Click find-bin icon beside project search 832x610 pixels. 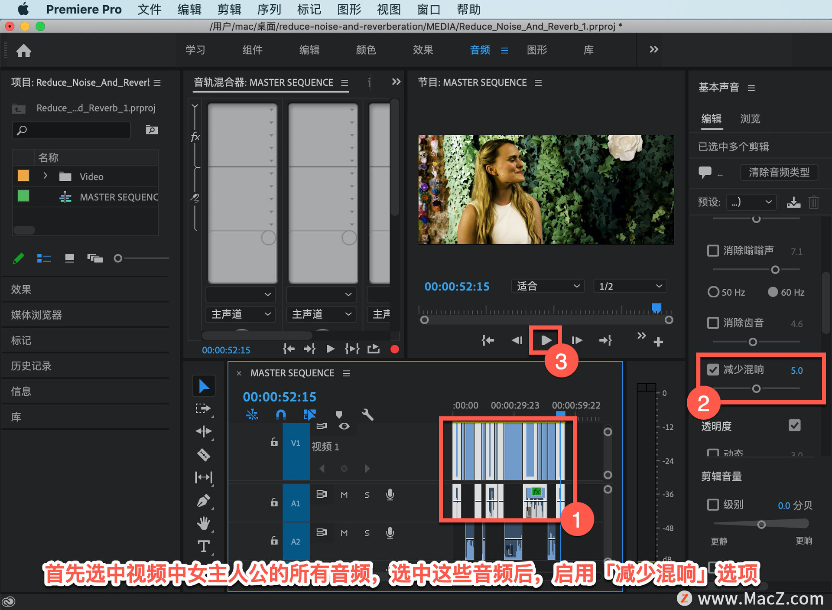[x=151, y=130]
